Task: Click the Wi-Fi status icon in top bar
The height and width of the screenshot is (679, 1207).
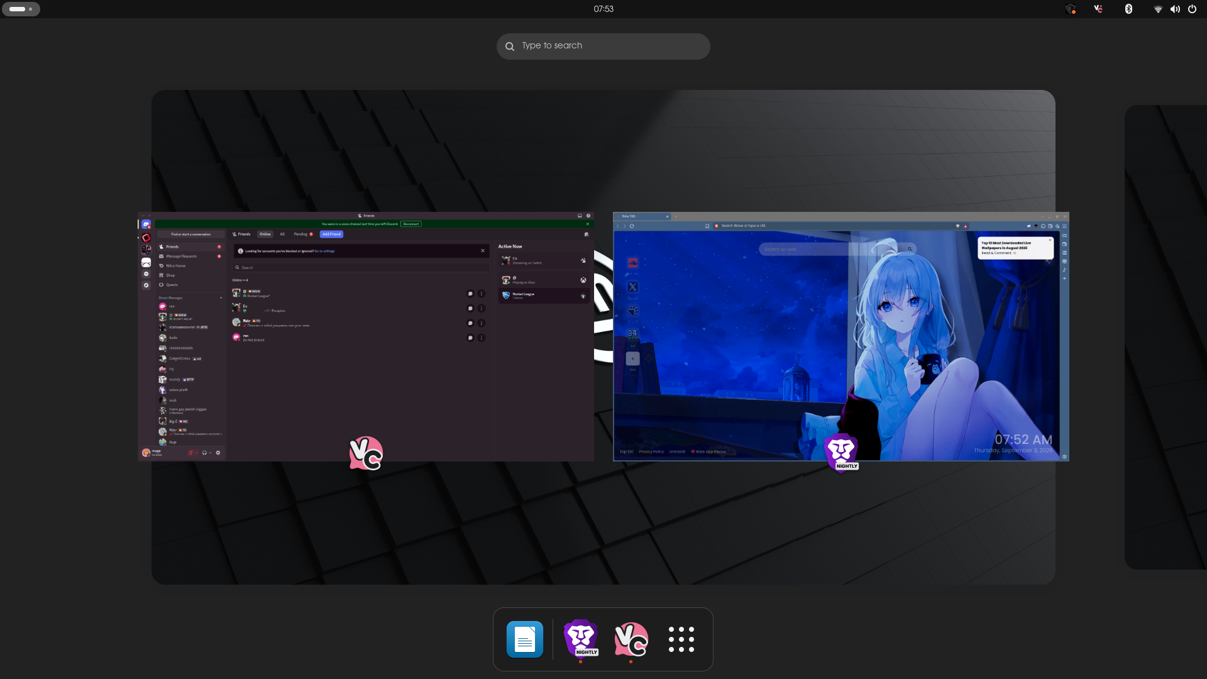Action: click(1158, 9)
